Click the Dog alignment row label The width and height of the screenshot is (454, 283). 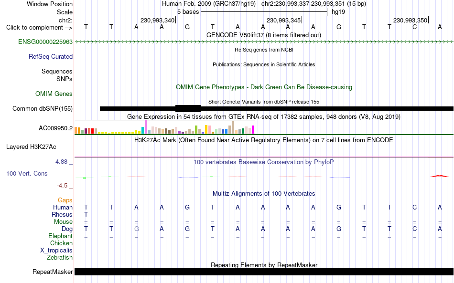(x=67, y=229)
